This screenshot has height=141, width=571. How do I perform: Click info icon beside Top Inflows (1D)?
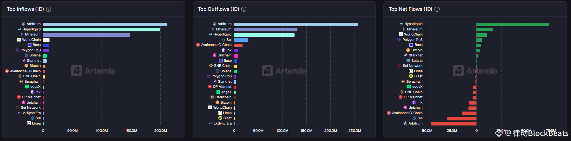click(x=49, y=9)
